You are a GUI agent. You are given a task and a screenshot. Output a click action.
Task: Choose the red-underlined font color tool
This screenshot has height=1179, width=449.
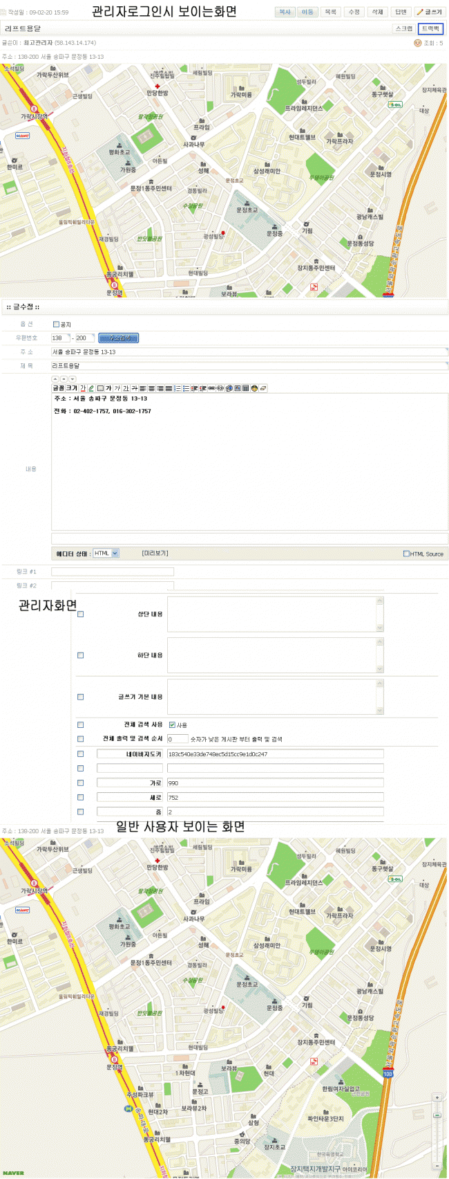click(x=83, y=388)
